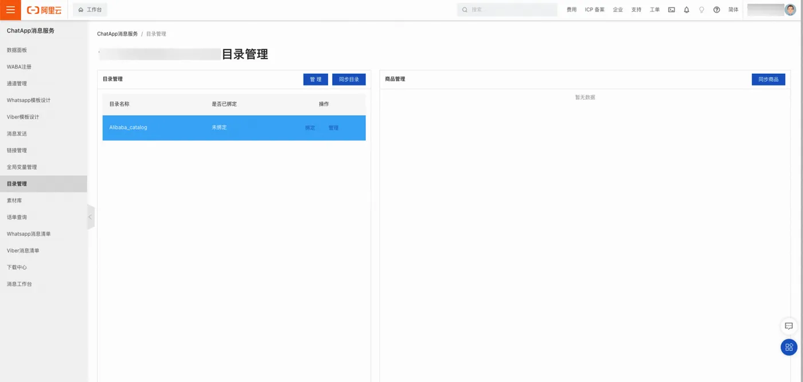Click the 是否已绑定 column header
Image resolution: width=803 pixels, height=382 pixels.
[224, 104]
